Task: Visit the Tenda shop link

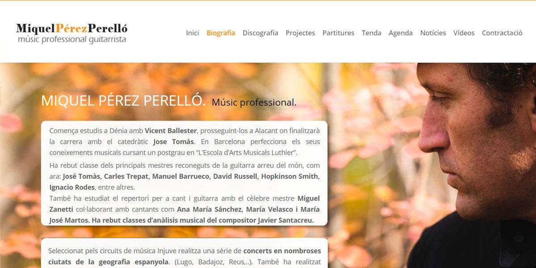Action: click(x=372, y=33)
